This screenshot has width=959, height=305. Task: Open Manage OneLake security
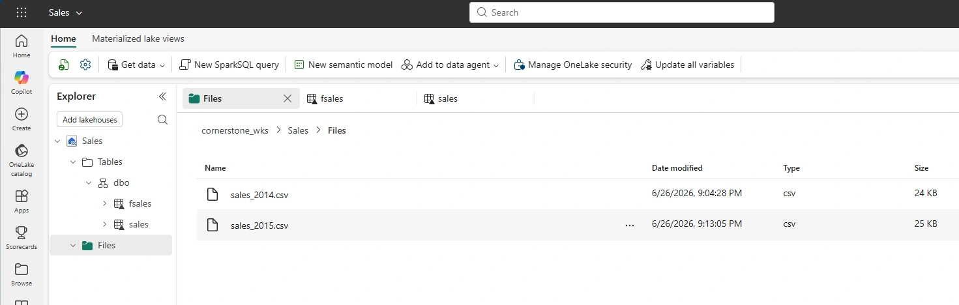(573, 65)
